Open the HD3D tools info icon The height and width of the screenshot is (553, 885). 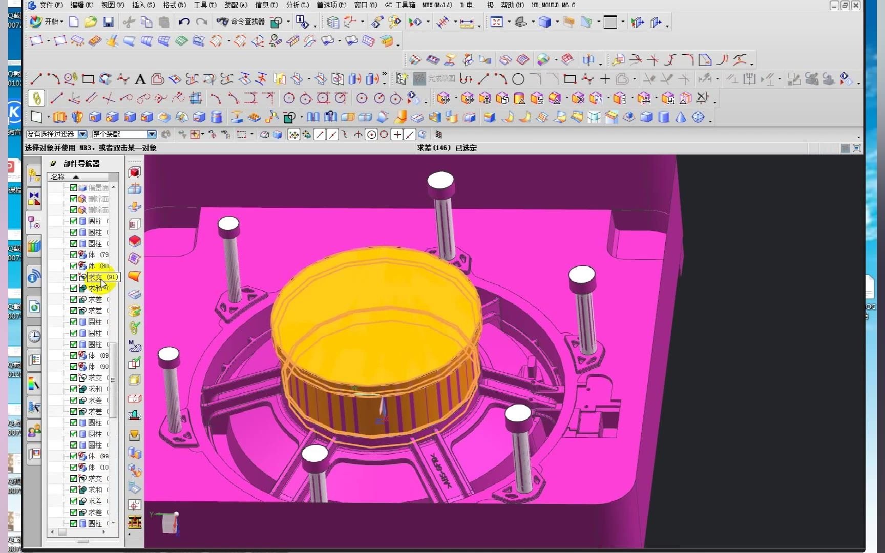[34, 277]
